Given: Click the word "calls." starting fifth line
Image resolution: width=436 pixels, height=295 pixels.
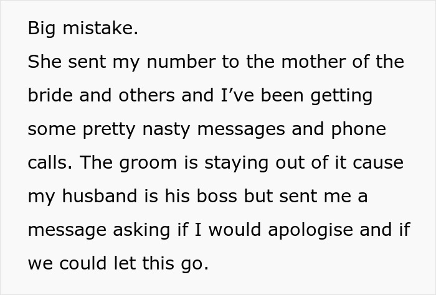Looking at the screenshot, I should [49, 163].
